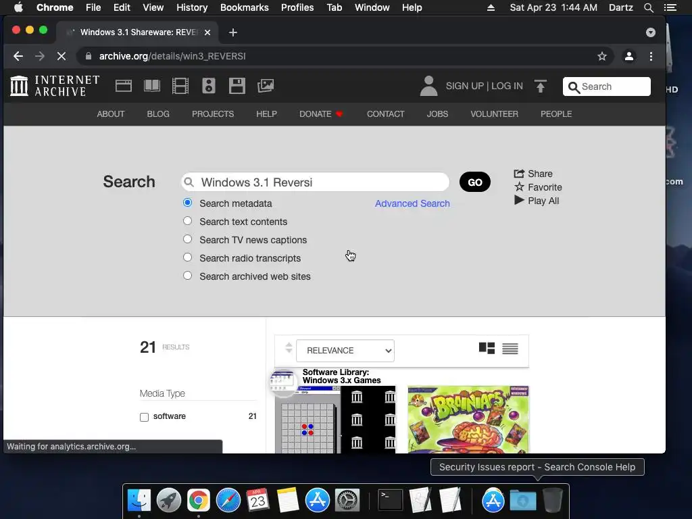Open the Profiles menu
This screenshot has height=519, width=692.
(x=297, y=7)
